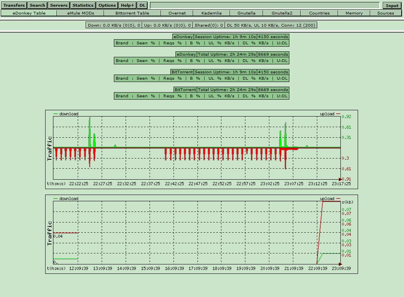Click download legend in upper traffic graph
The width and height of the screenshot is (404, 297).
click(66, 114)
